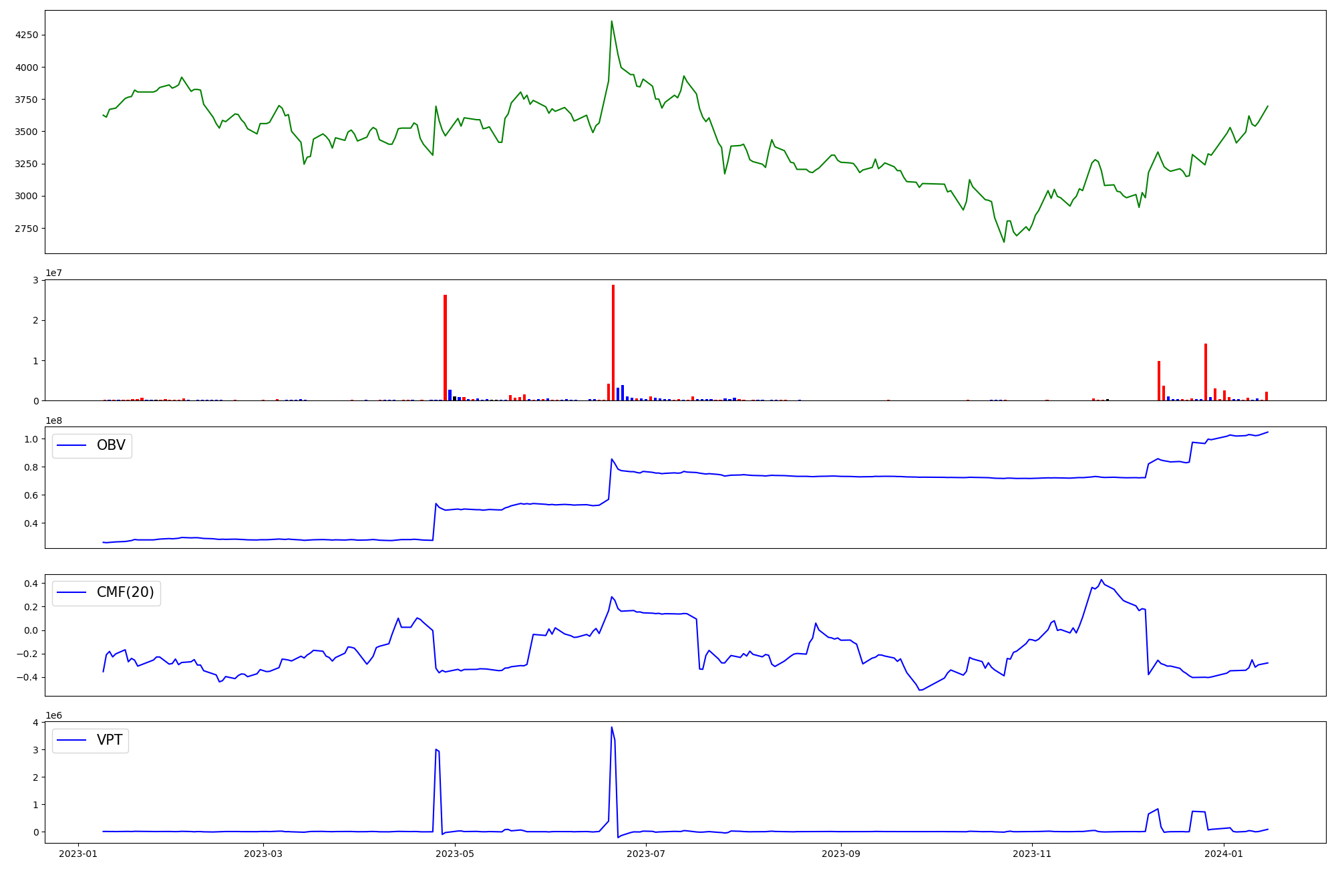This screenshot has height=869, width=1336.
Task: Click the 2023-07 x-axis date label
Action: pyautogui.click(x=647, y=853)
